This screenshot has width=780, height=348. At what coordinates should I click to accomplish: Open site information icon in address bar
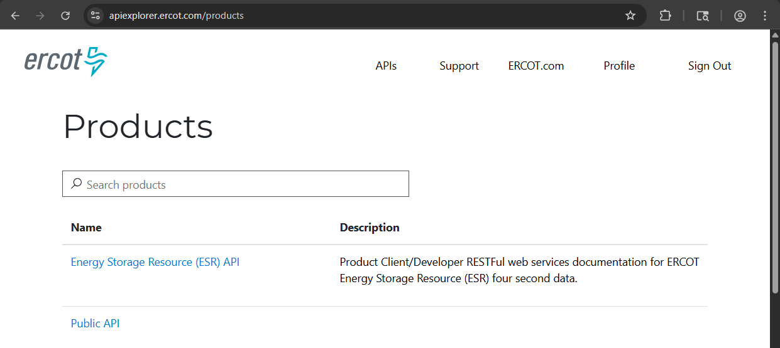96,16
